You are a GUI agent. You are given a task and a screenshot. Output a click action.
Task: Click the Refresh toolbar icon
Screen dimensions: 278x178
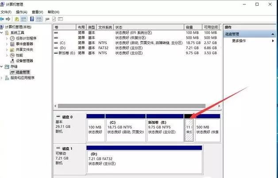tap(47, 19)
